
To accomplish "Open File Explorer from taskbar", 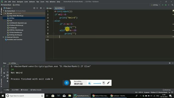I will 70,96.
